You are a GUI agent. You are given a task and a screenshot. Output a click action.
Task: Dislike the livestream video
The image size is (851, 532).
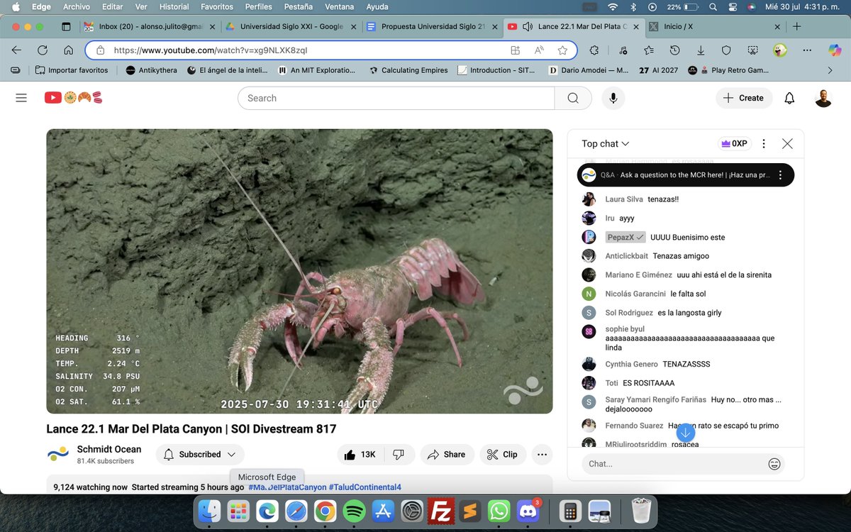[x=399, y=455]
